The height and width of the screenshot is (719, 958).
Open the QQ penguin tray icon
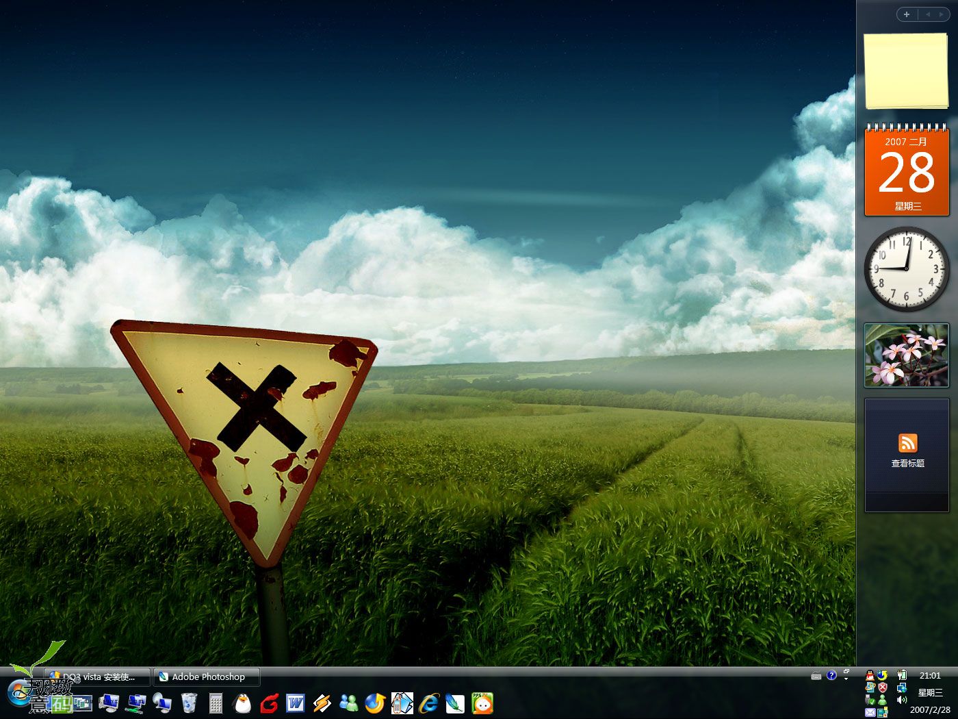870,676
